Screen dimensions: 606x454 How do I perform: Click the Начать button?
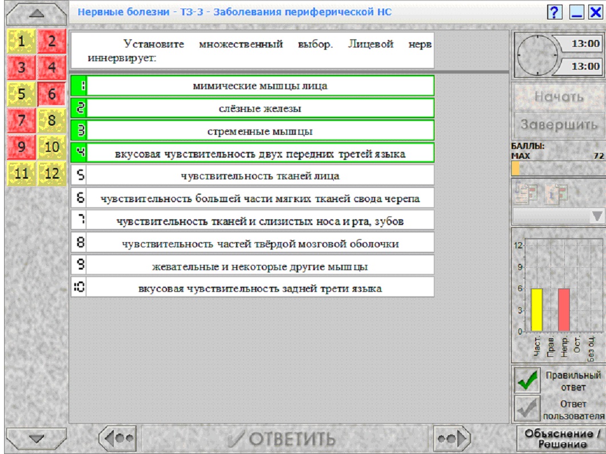click(x=559, y=97)
